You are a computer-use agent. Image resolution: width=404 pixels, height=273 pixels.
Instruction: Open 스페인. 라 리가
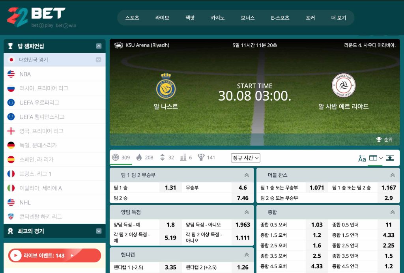tap(54, 160)
